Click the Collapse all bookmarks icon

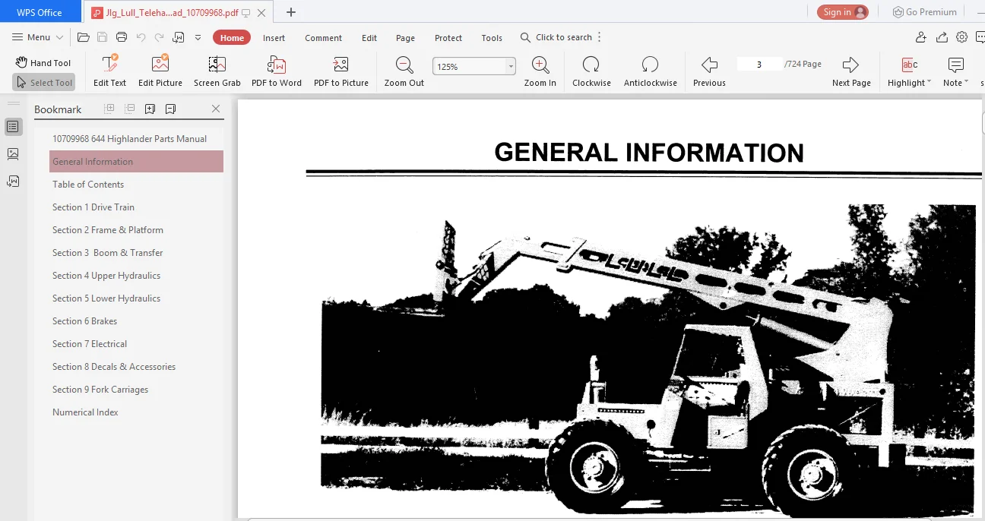(x=130, y=109)
